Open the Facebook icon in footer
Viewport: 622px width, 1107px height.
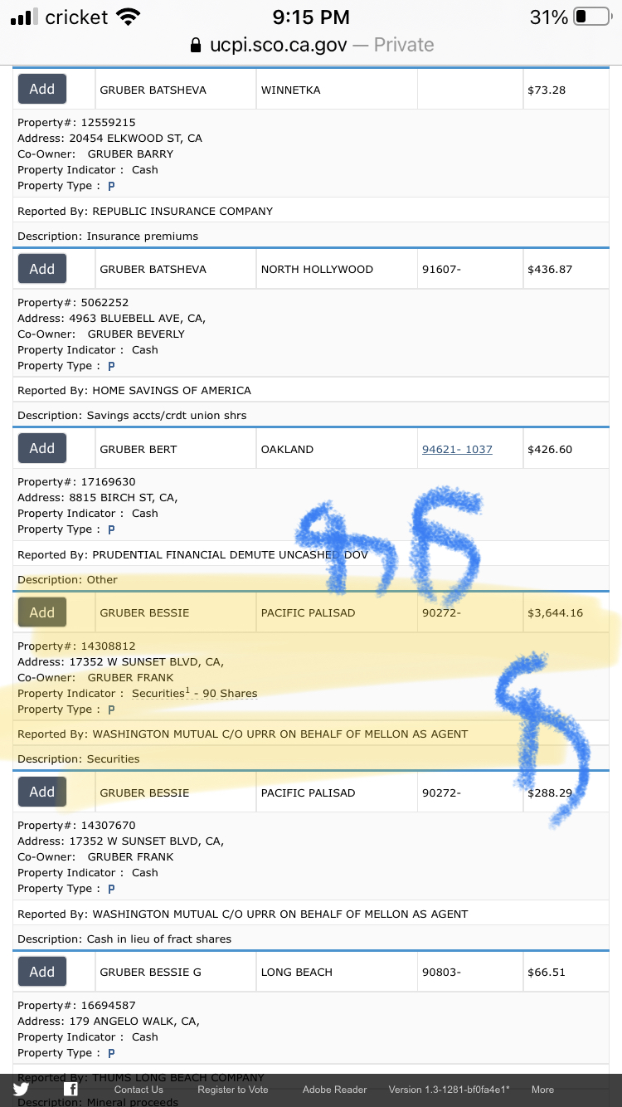click(x=71, y=1090)
